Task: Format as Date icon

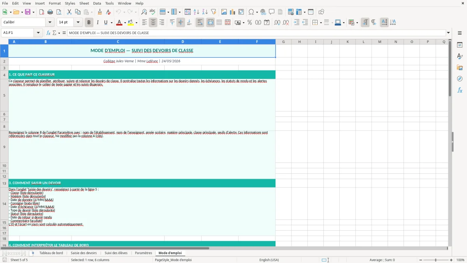Action: tap(267, 23)
